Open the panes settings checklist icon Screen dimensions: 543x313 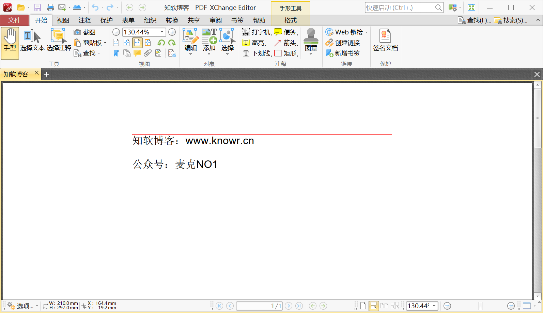[x=172, y=53]
